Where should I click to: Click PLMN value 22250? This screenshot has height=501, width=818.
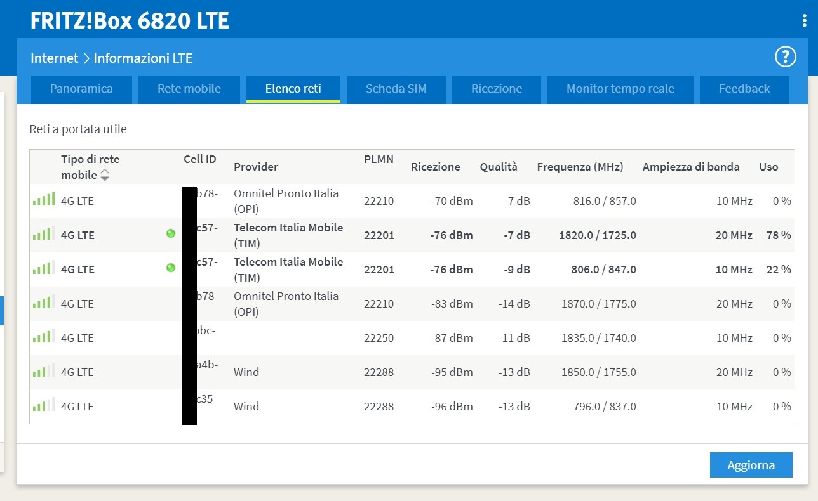click(x=379, y=338)
